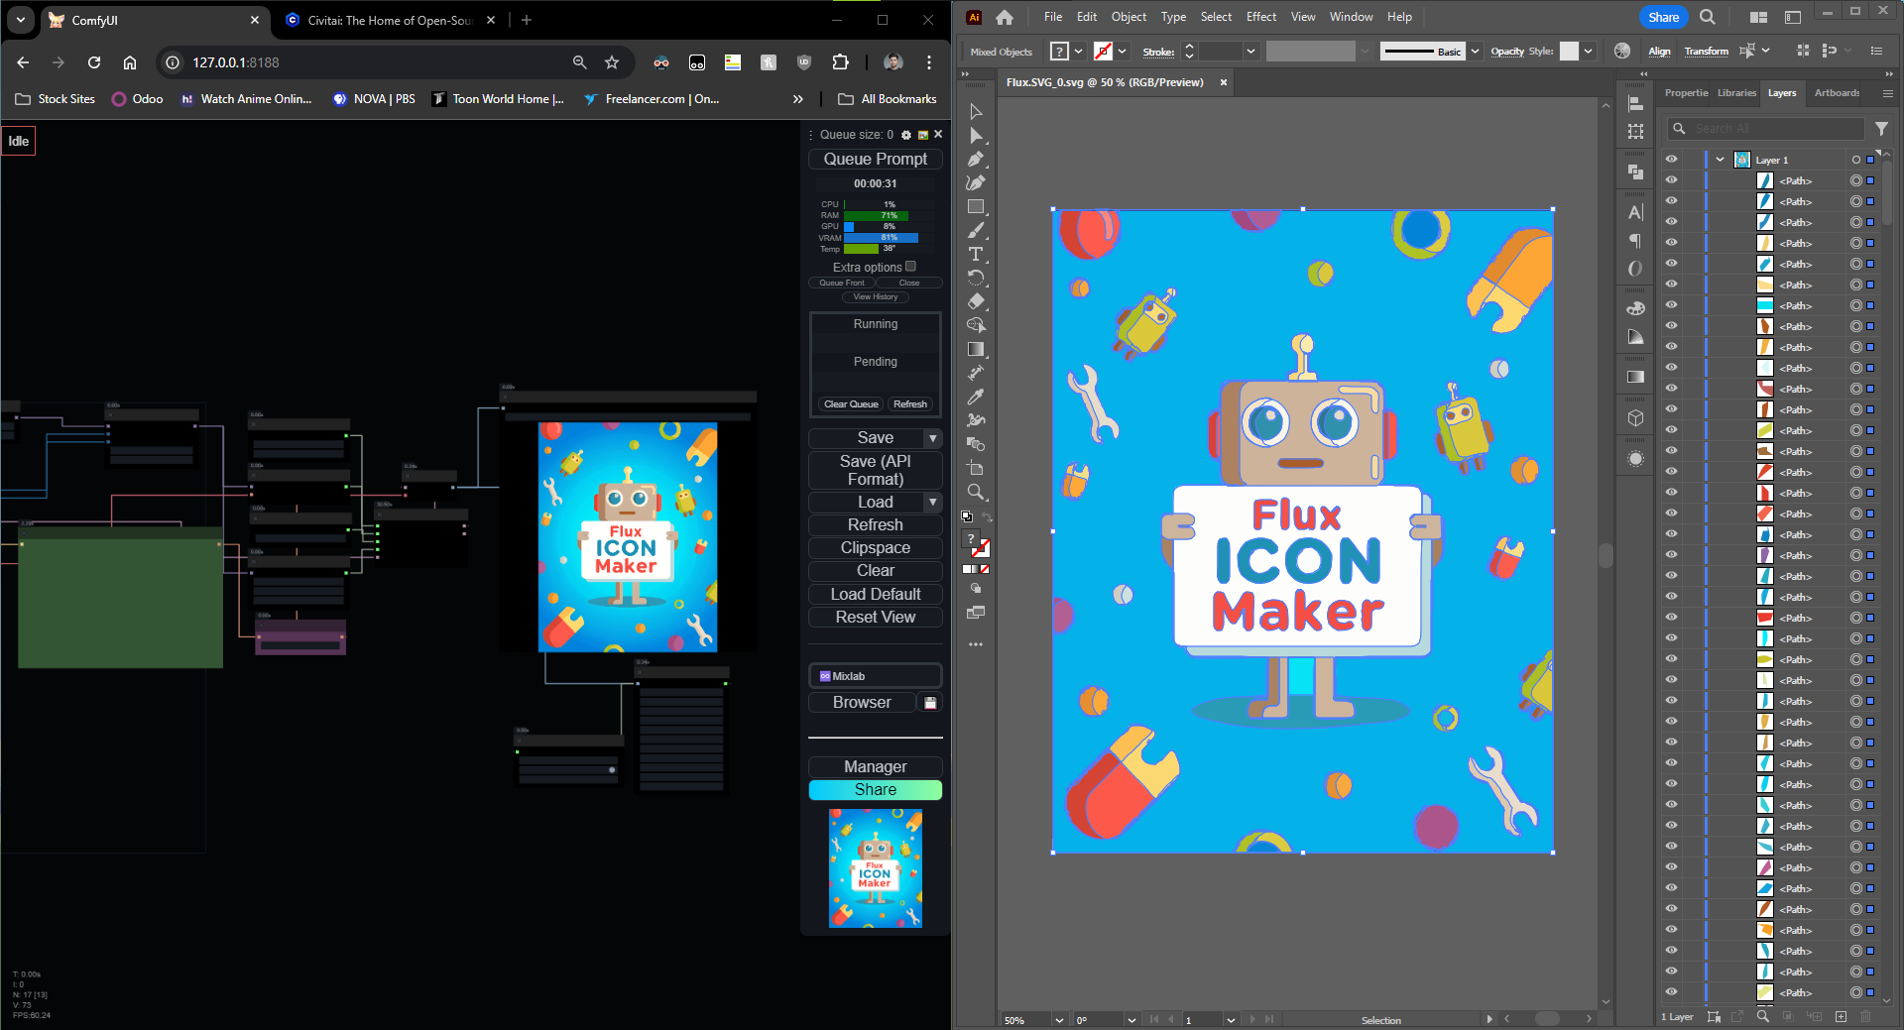Select the Direct Selection tool in Illustrator

976,136
